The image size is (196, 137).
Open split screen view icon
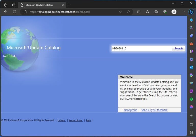pyautogui.click(x=139, y=12)
